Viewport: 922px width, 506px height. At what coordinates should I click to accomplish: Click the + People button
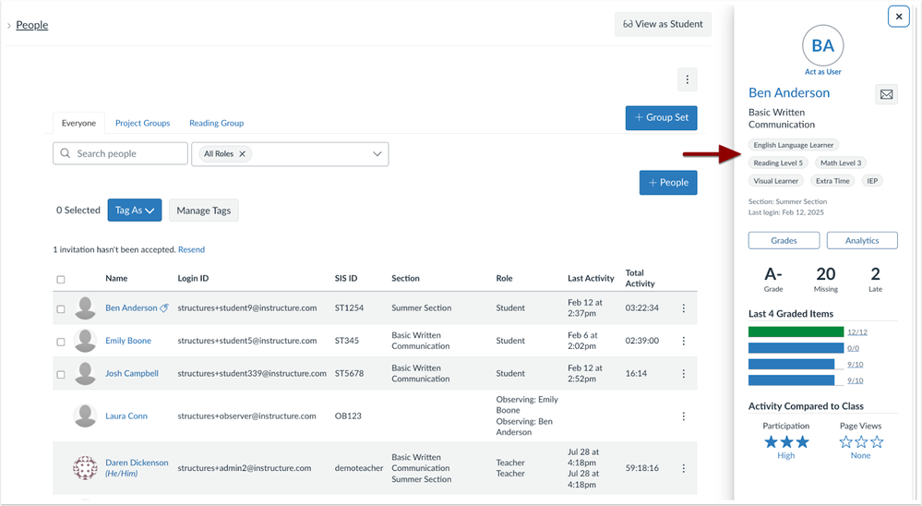pyautogui.click(x=668, y=183)
